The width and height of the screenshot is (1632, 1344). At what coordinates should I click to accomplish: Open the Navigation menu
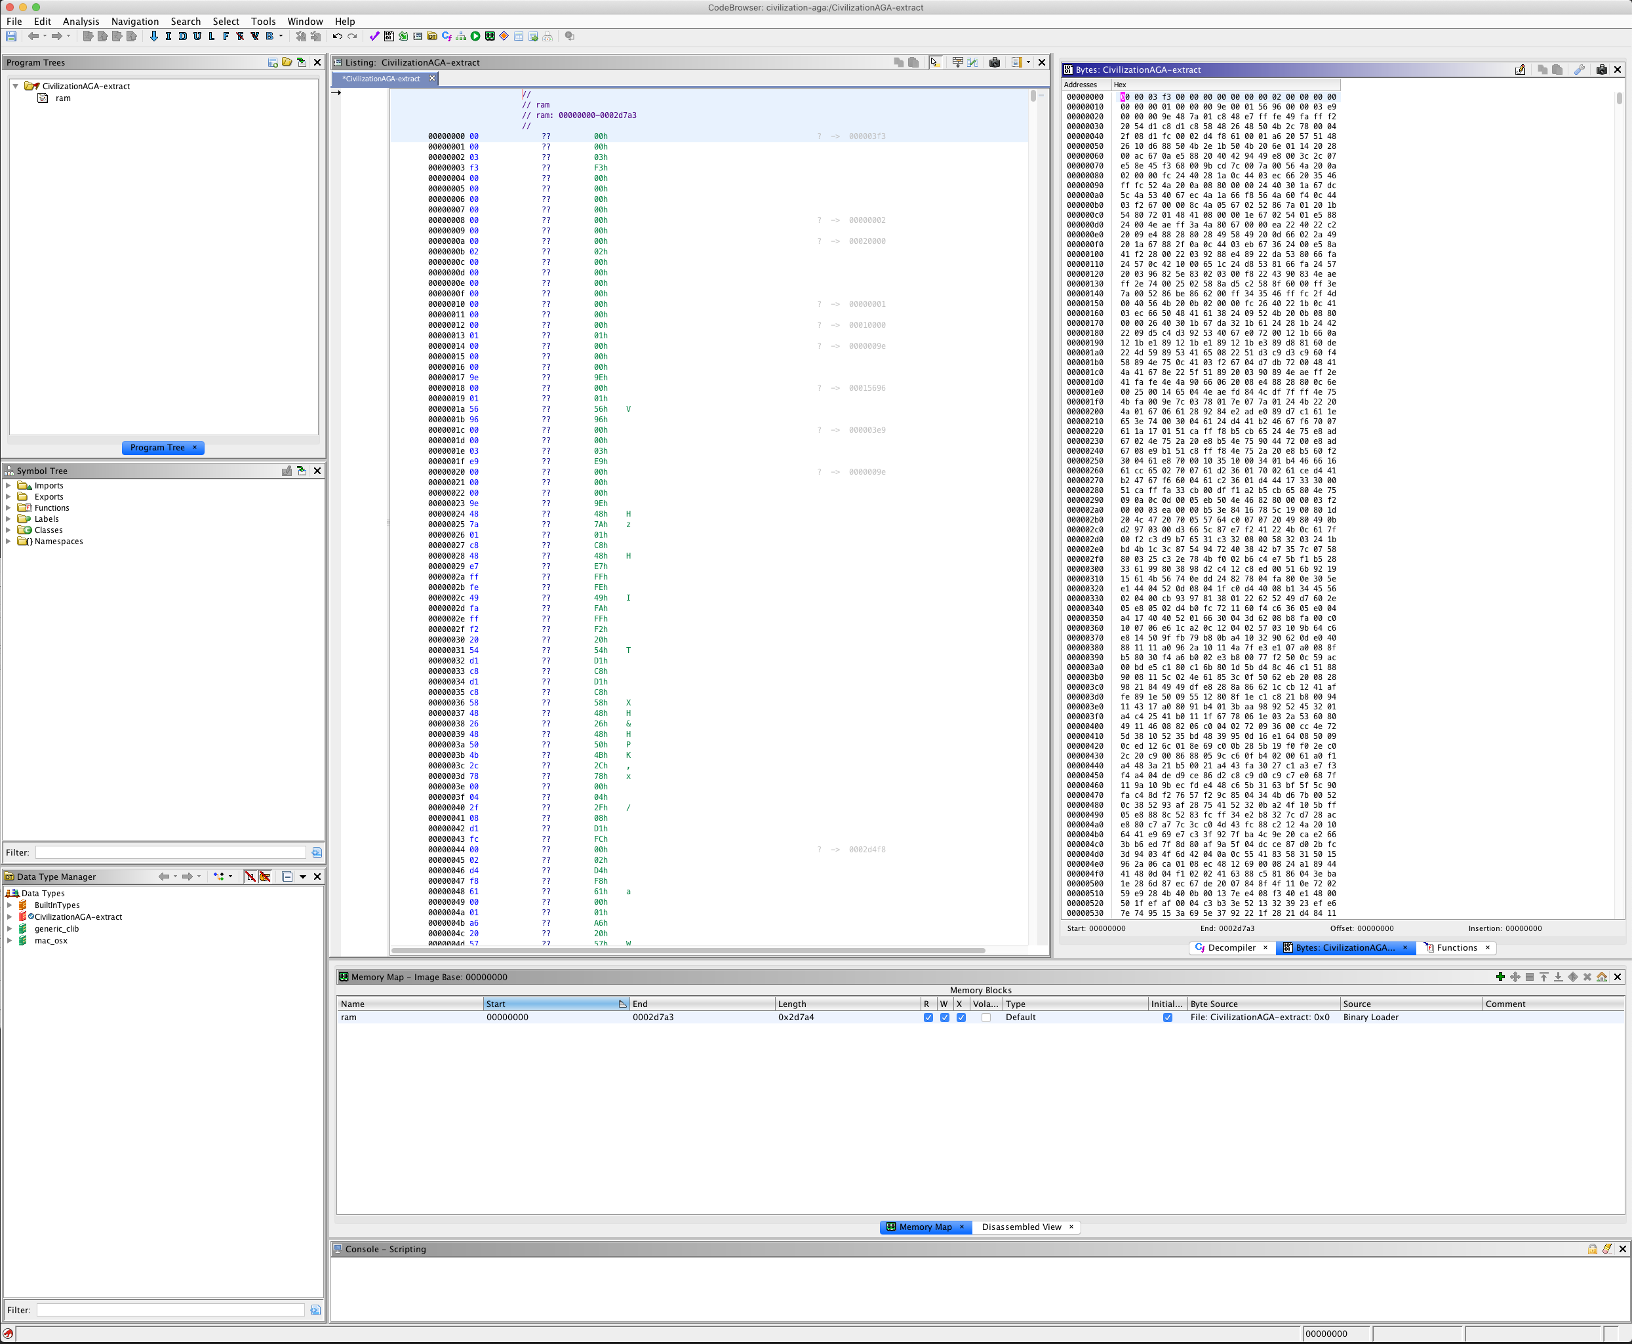coord(134,22)
